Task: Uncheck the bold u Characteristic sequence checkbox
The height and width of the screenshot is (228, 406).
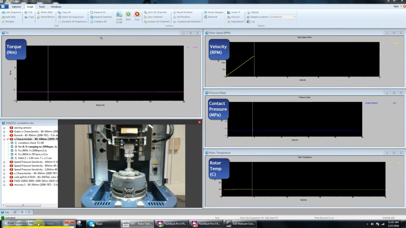Action: 8,139
